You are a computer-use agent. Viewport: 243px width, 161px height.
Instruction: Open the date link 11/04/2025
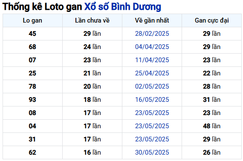pyautogui.click(x=152, y=60)
